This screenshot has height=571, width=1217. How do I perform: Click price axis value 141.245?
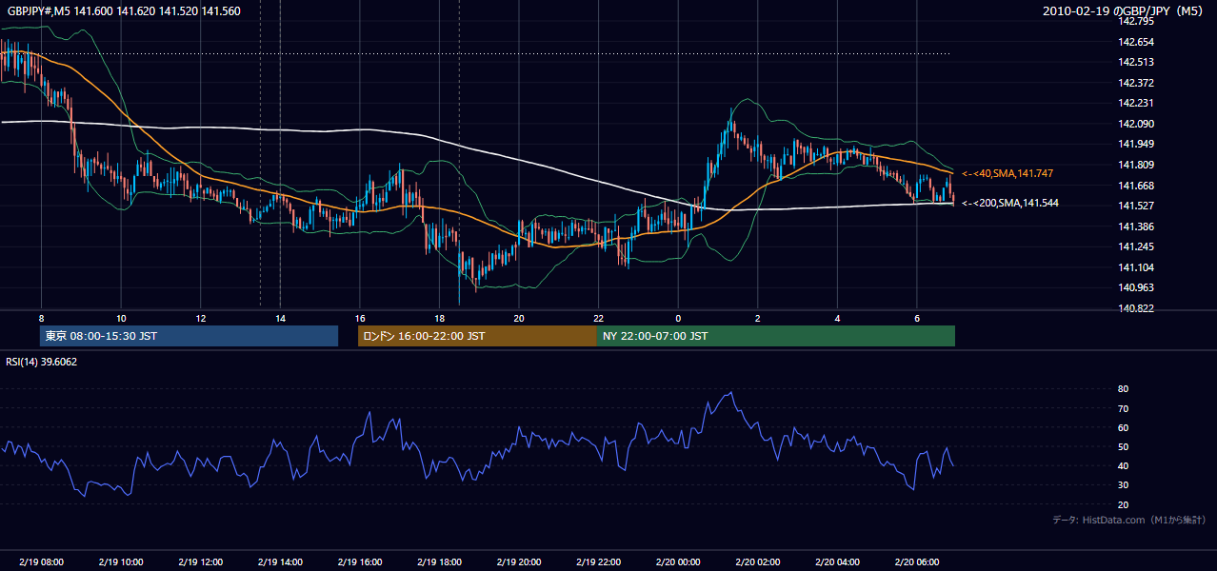click(x=1135, y=246)
